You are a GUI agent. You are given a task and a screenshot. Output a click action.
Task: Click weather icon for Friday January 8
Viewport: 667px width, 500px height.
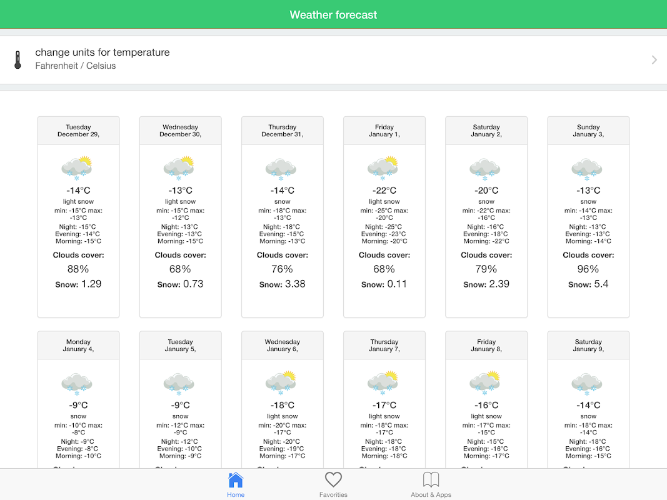click(485, 382)
